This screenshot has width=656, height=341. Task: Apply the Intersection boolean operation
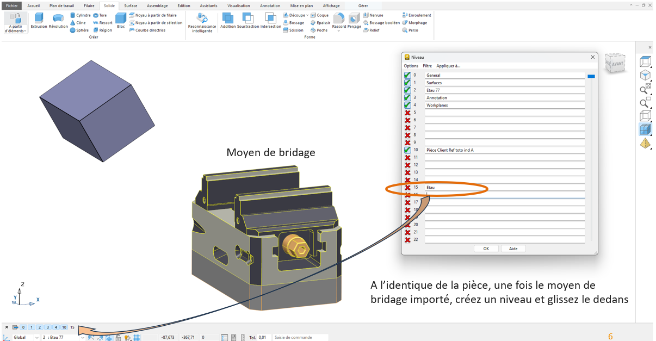tap(271, 21)
